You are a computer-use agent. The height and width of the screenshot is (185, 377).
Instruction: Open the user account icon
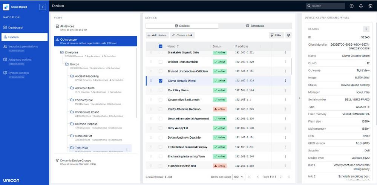tap(370, 6)
